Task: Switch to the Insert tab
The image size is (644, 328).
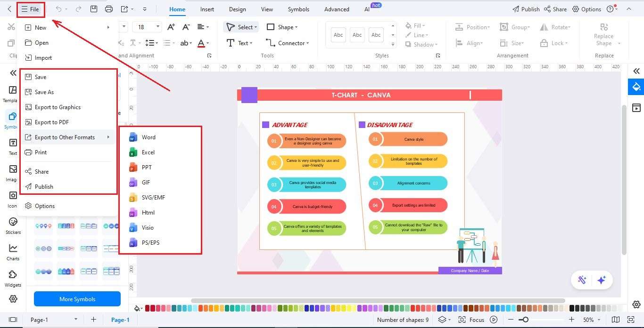Action: (207, 9)
